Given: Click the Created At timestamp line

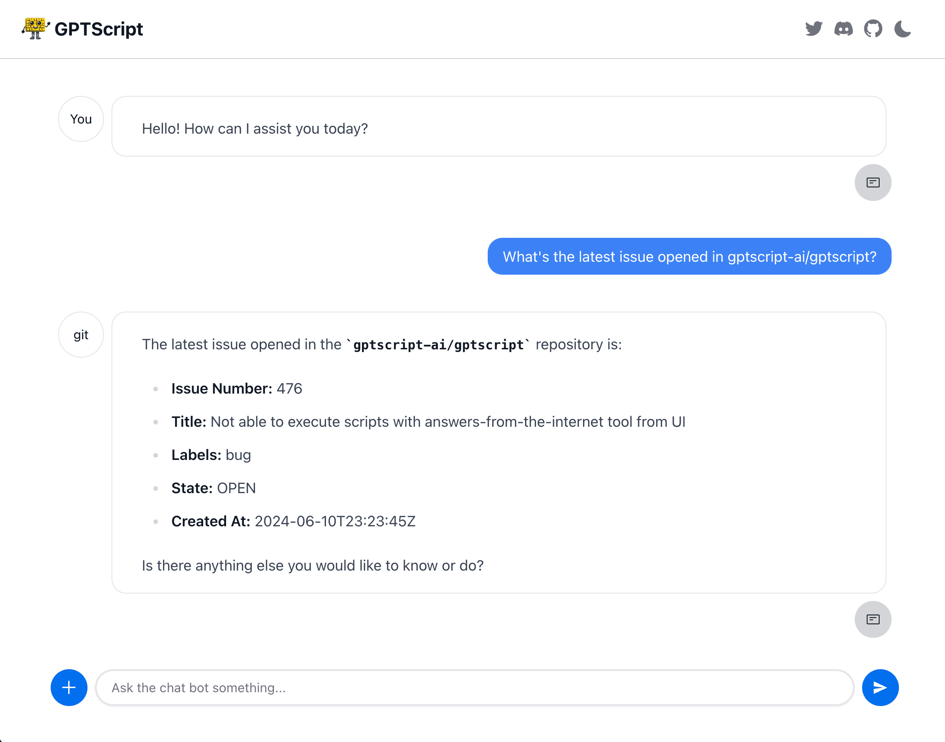Looking at the screenshot, I should coord(293,521).
